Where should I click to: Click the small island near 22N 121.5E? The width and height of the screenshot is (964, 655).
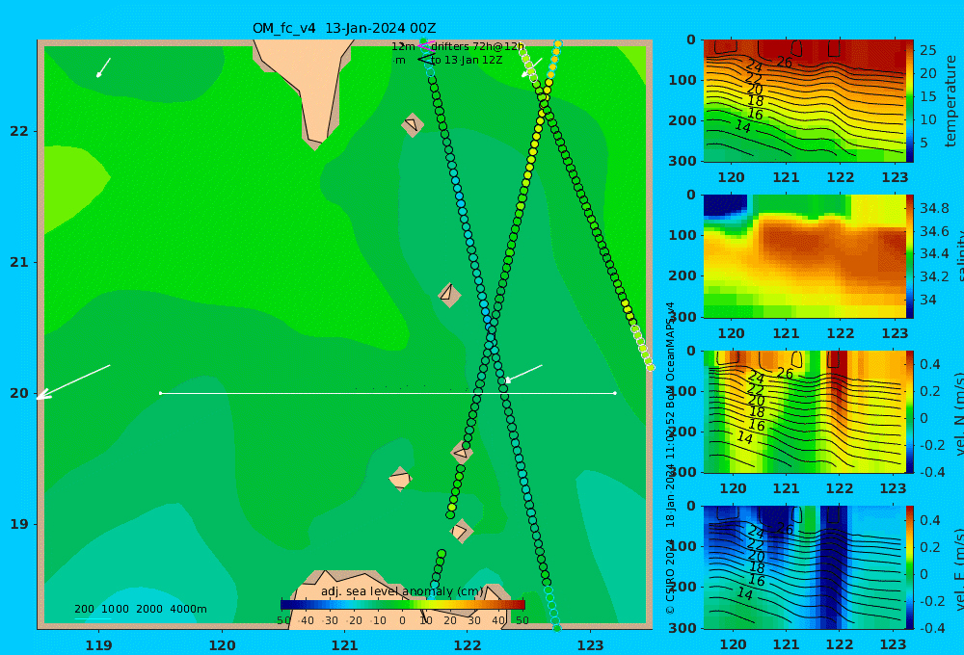click(413, 124)
